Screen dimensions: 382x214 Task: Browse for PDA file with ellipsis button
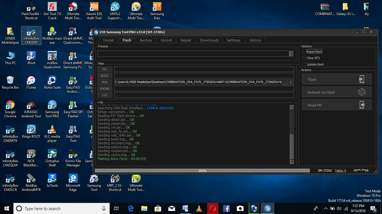(285, 82)
